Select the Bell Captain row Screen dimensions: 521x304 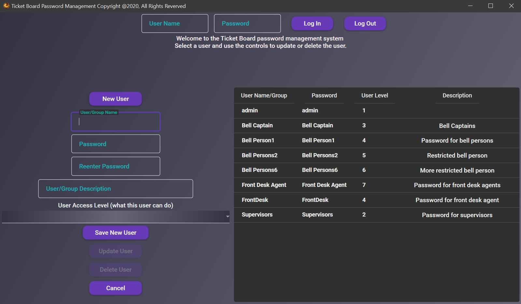pyautogui.click(x=376, y=126)
